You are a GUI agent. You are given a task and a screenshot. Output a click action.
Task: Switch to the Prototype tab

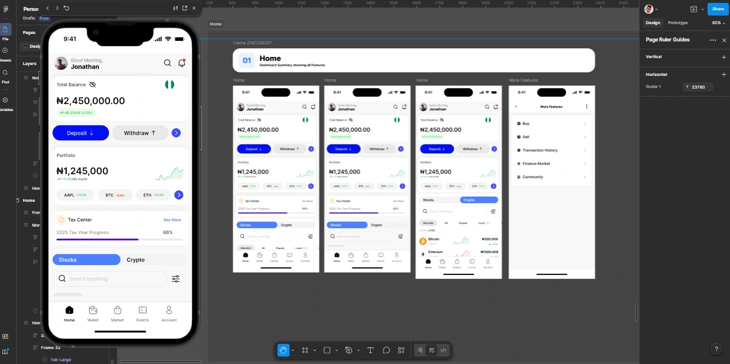[x=678, y=23]
